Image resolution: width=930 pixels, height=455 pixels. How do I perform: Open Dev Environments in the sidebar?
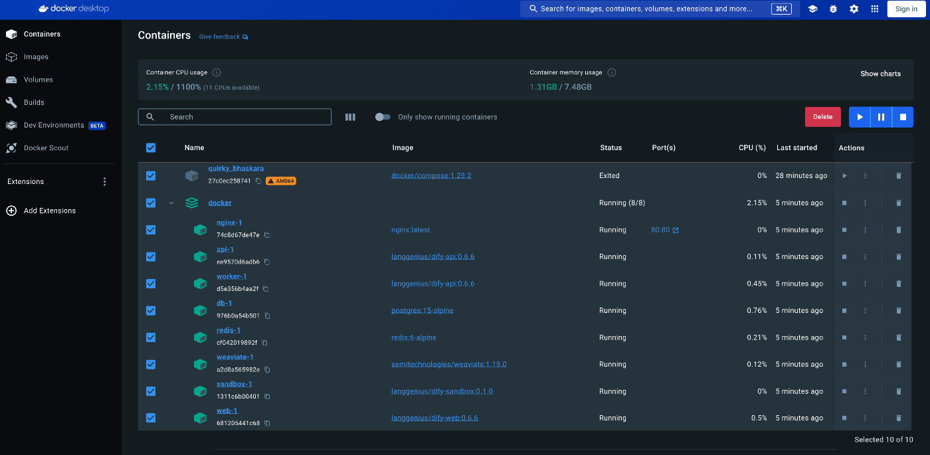[60, 125]
